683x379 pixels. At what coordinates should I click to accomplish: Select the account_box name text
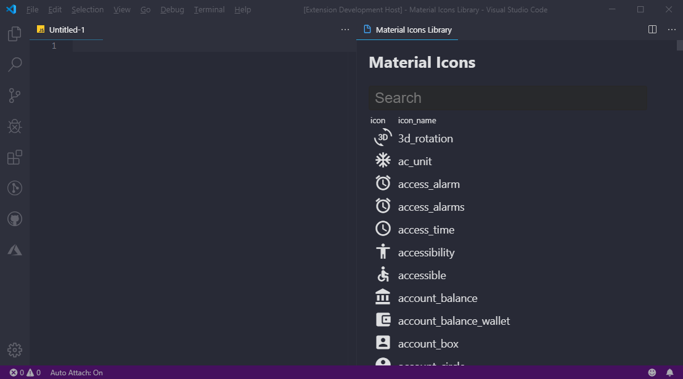point(428,344)
